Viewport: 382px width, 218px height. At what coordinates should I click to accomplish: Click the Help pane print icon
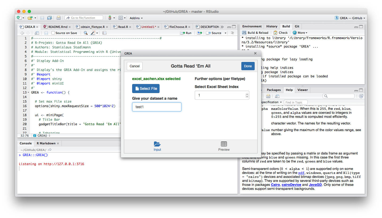pyautogui.click(x=268, y=96)
